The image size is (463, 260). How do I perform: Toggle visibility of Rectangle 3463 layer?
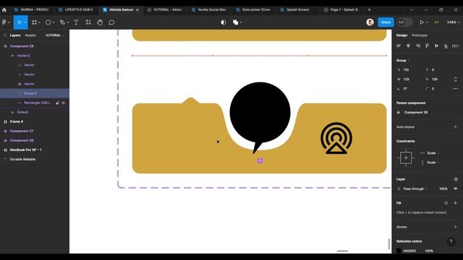click(x=64, y=103)
